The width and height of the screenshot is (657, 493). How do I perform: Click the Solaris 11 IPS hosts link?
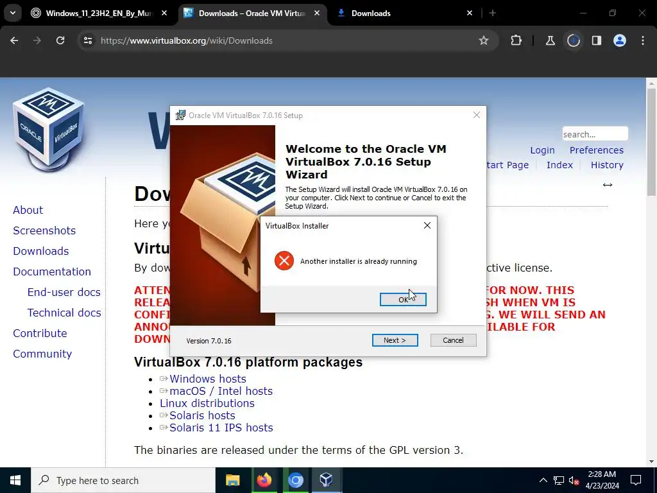coord(221,428)
